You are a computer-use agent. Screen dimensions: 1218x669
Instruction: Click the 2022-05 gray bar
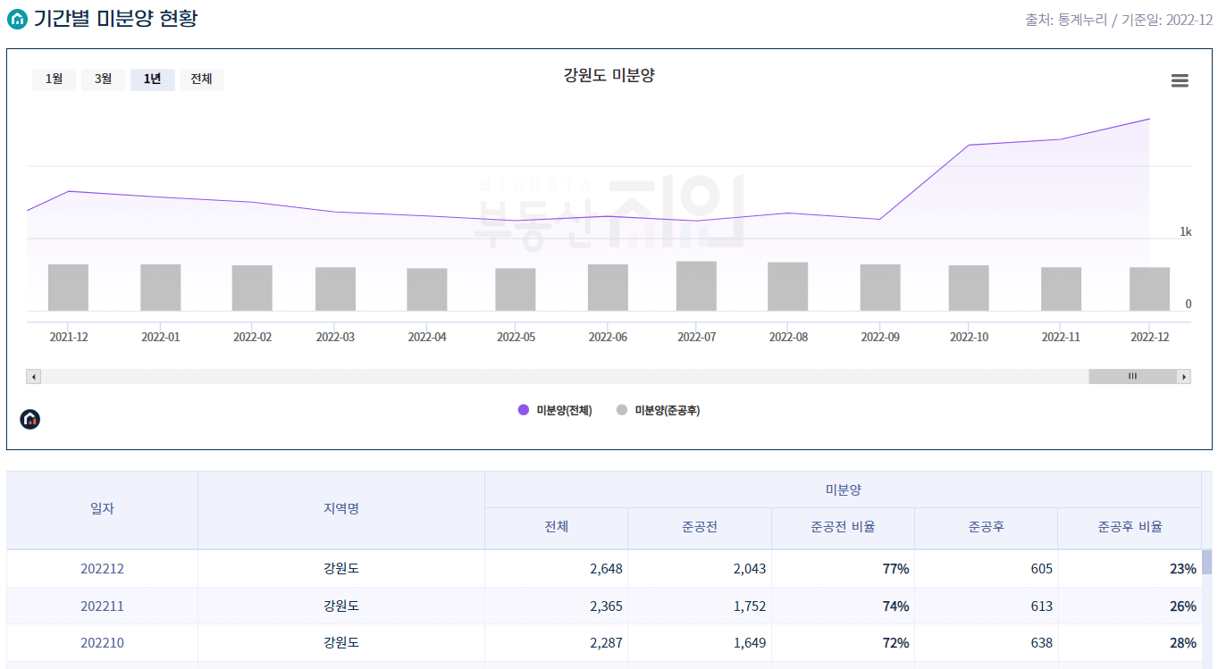(x=516, y=290)
